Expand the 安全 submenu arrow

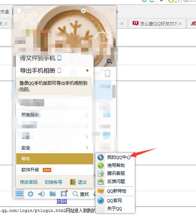point(87,147)
